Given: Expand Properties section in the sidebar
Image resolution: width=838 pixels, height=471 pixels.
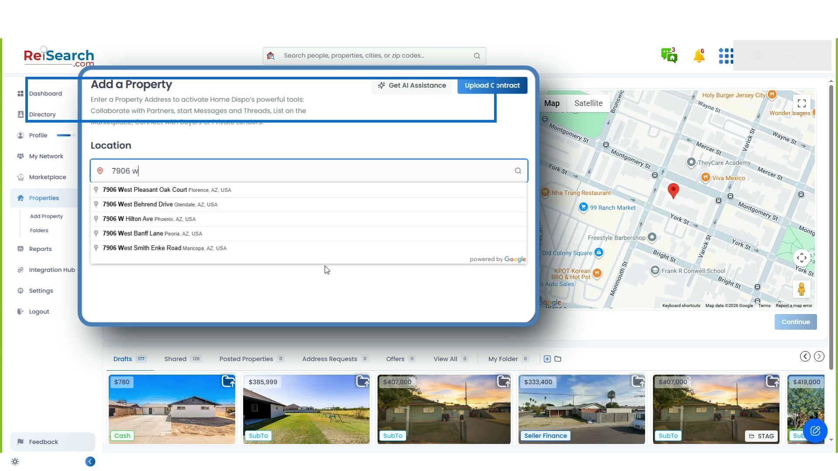Looking at the screenshot, I should coord(44,198).
